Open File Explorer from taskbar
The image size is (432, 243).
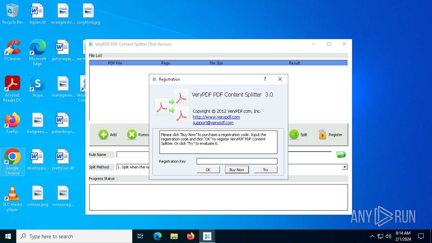pos(174,236)
